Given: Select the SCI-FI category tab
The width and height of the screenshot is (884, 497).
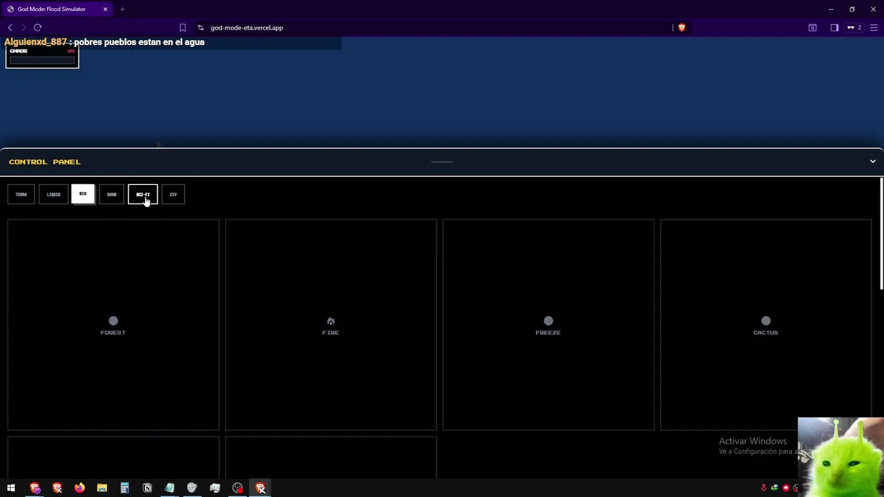Looking at the screenshot, I should pos(143,195).
